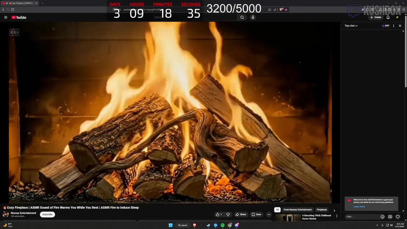The image size is (407, 229).
Task: Show hidden system tray icons
Action: (377, 225)
